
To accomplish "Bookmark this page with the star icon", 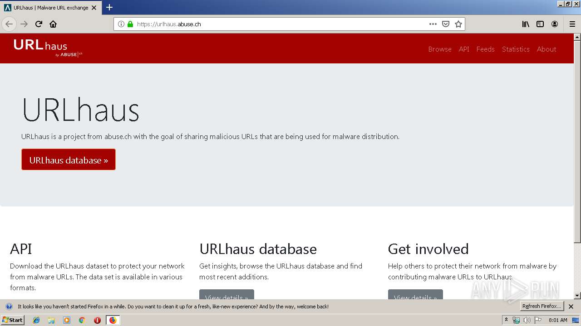I will pos(458,24).
